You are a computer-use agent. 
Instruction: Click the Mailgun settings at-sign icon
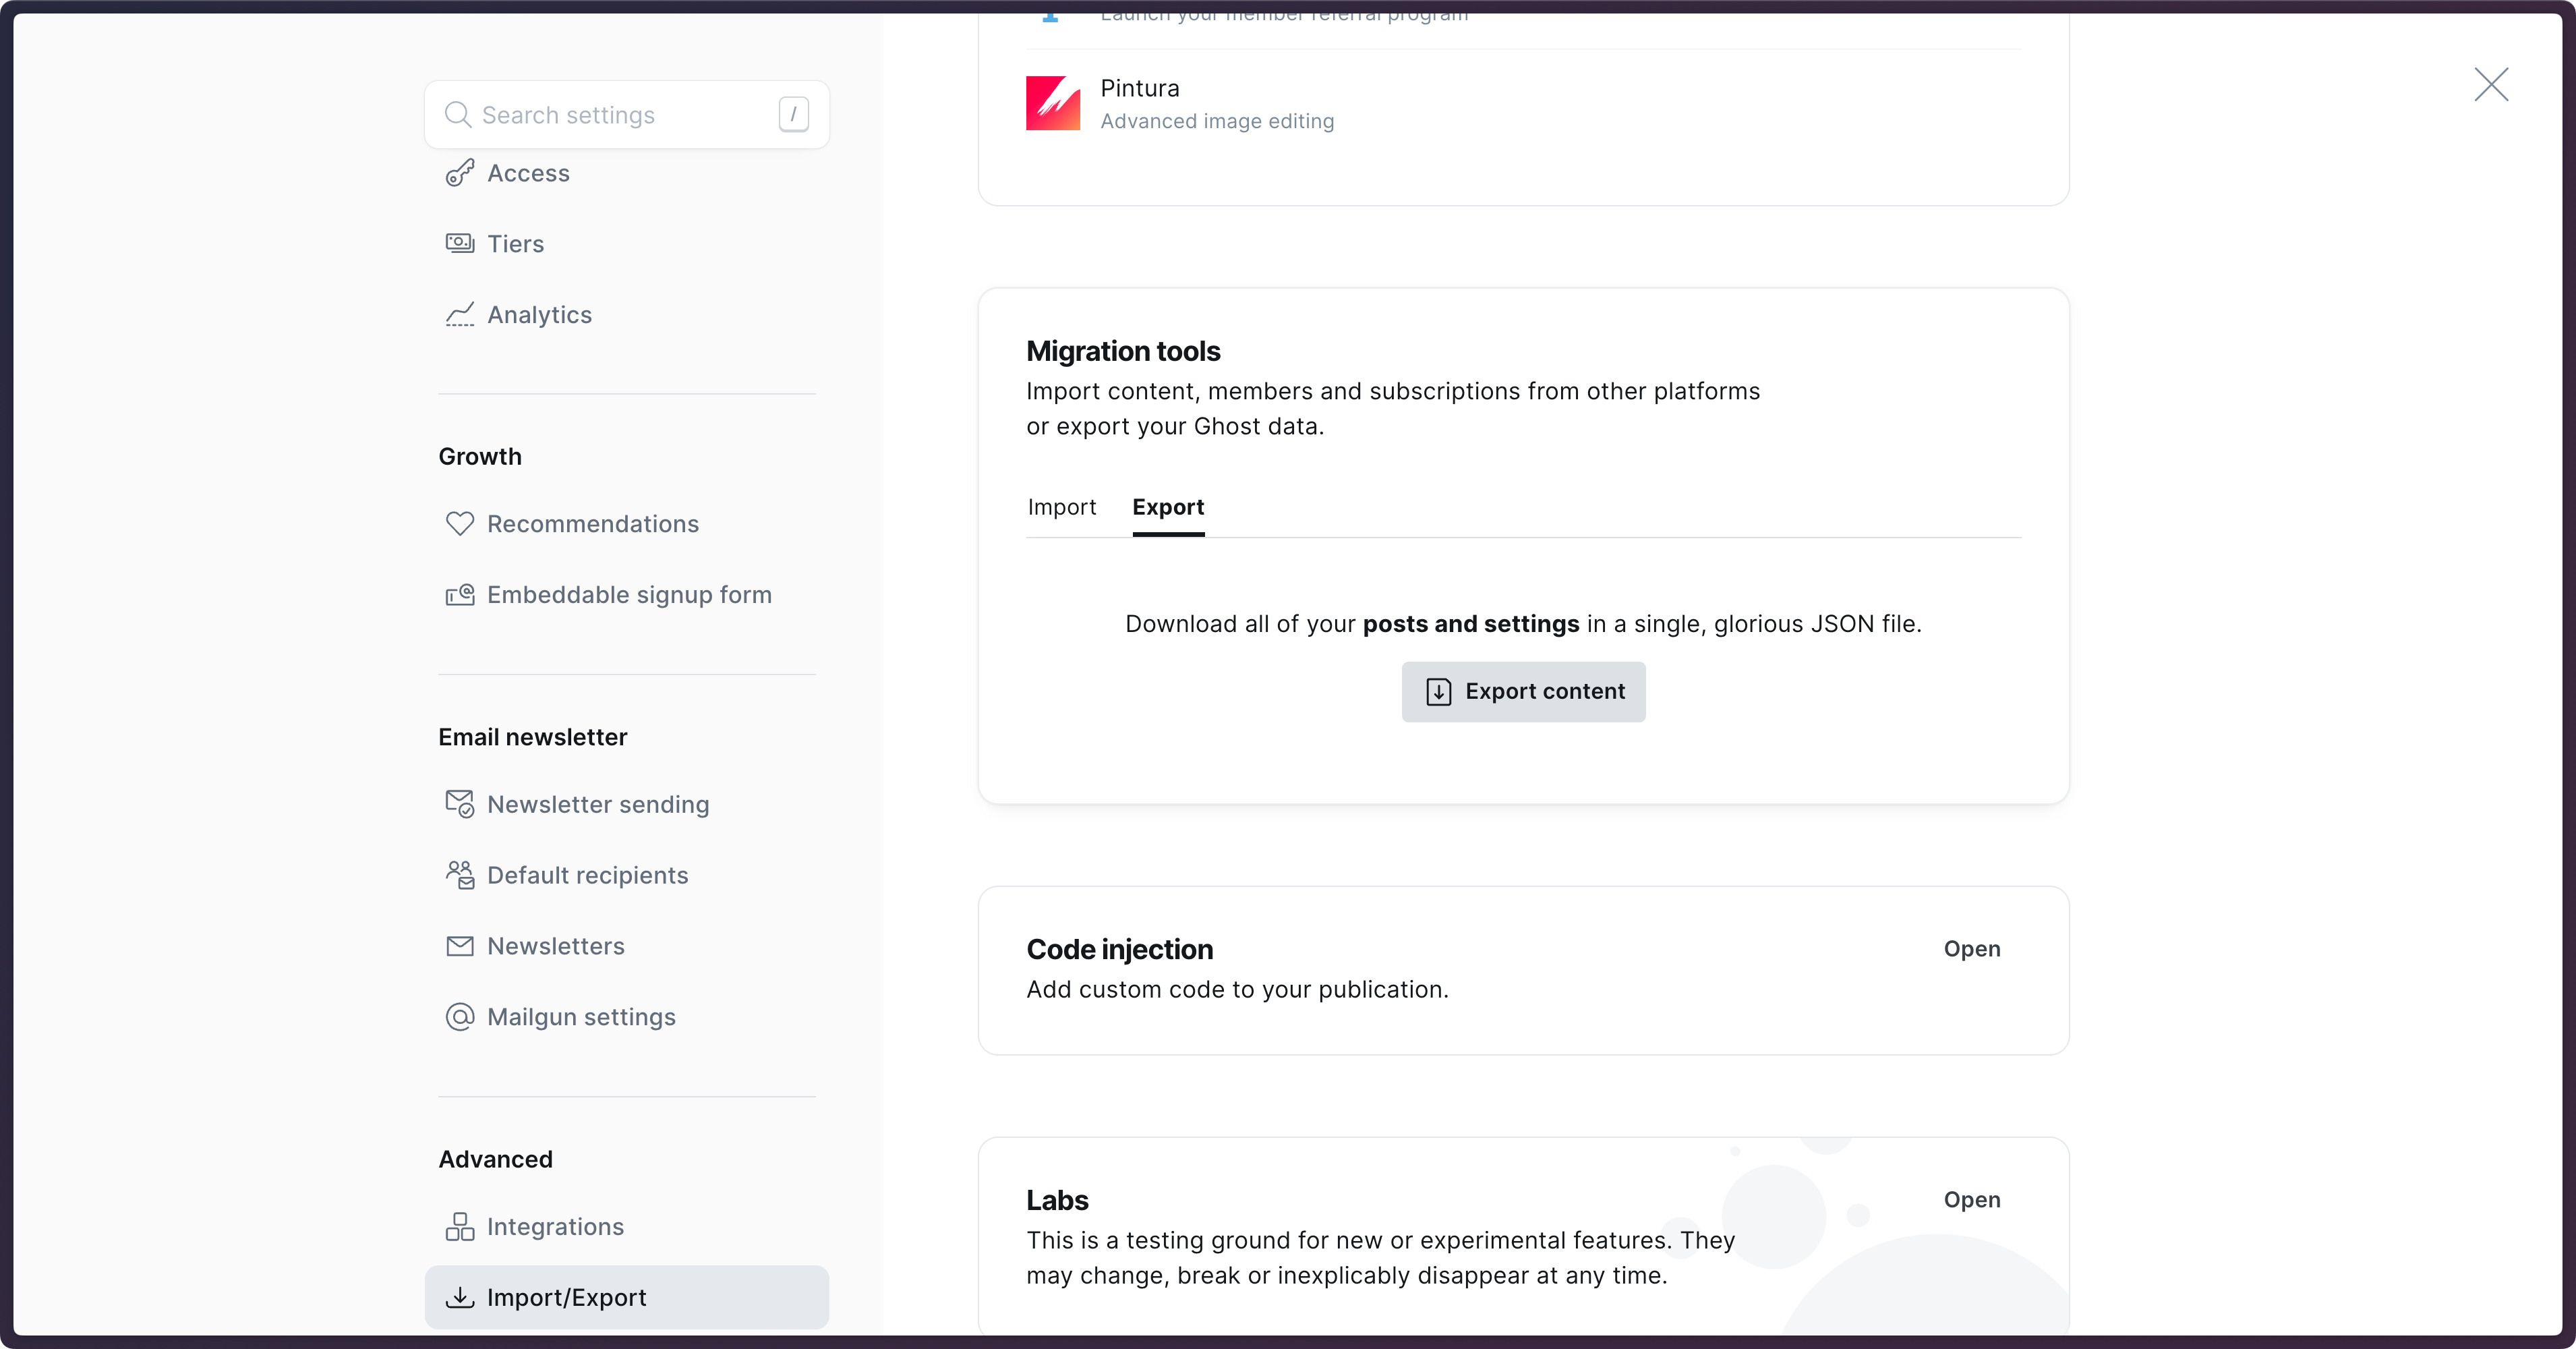coord(459,1016)
